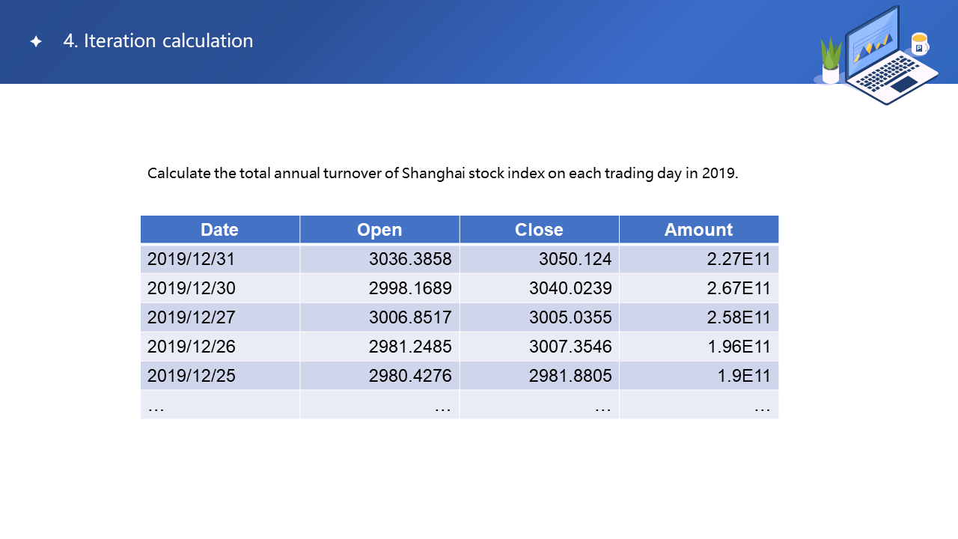
Task: Click the Open column header
Action: [379, 230]
